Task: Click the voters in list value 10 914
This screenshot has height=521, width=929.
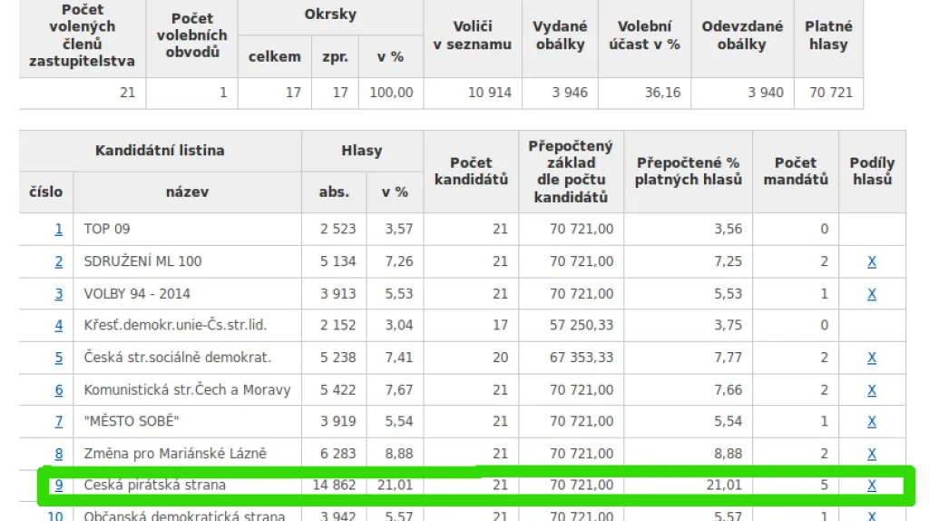Action: [x=489, y=93]
